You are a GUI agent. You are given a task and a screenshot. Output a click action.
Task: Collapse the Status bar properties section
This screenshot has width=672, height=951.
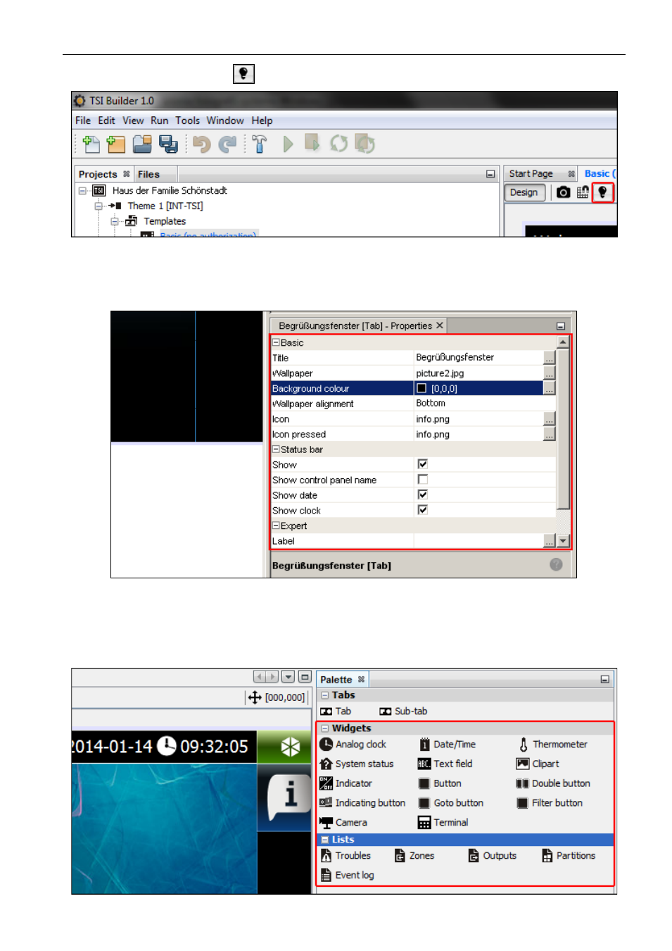[276, 449]
